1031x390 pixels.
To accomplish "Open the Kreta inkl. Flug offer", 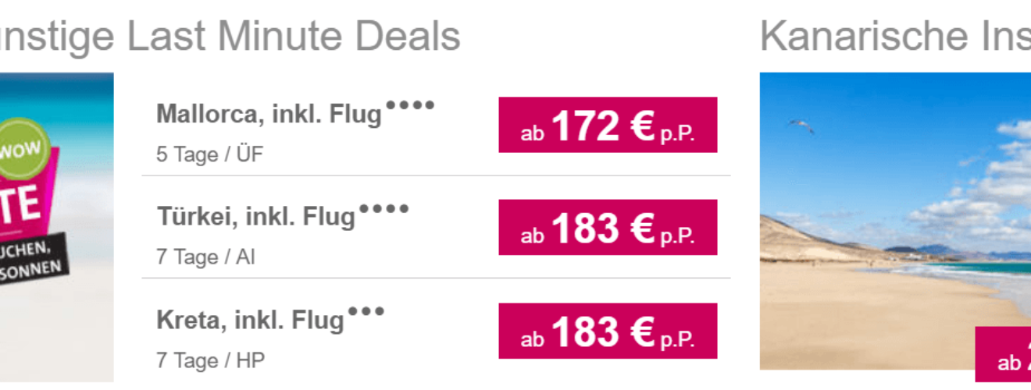I will 251,320.
